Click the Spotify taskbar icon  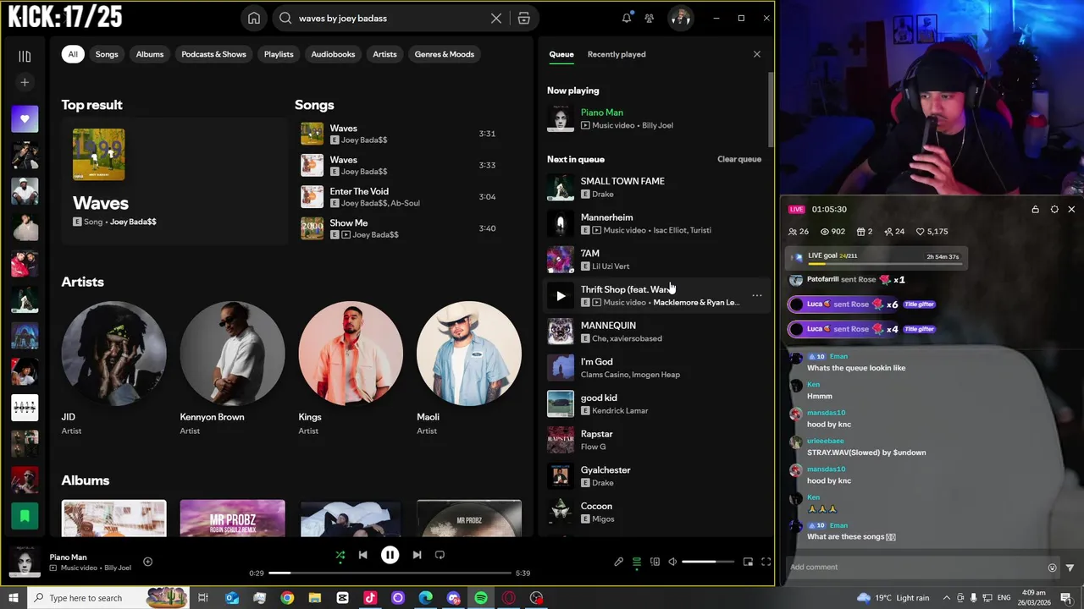(481, 598)
